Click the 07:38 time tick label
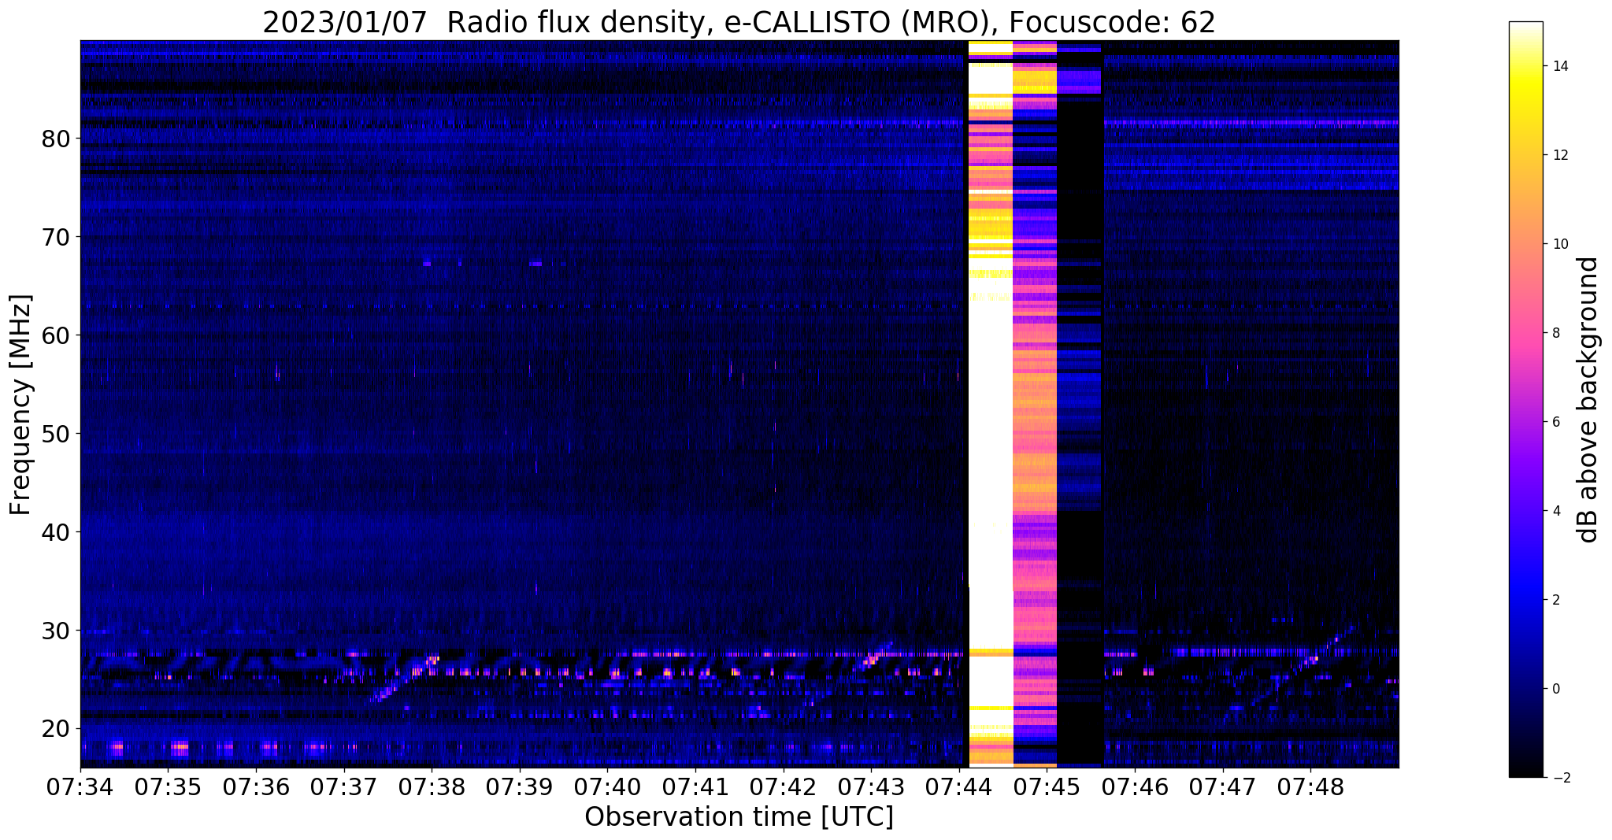This screenshot has height=840, width=1612. [432, 786]
